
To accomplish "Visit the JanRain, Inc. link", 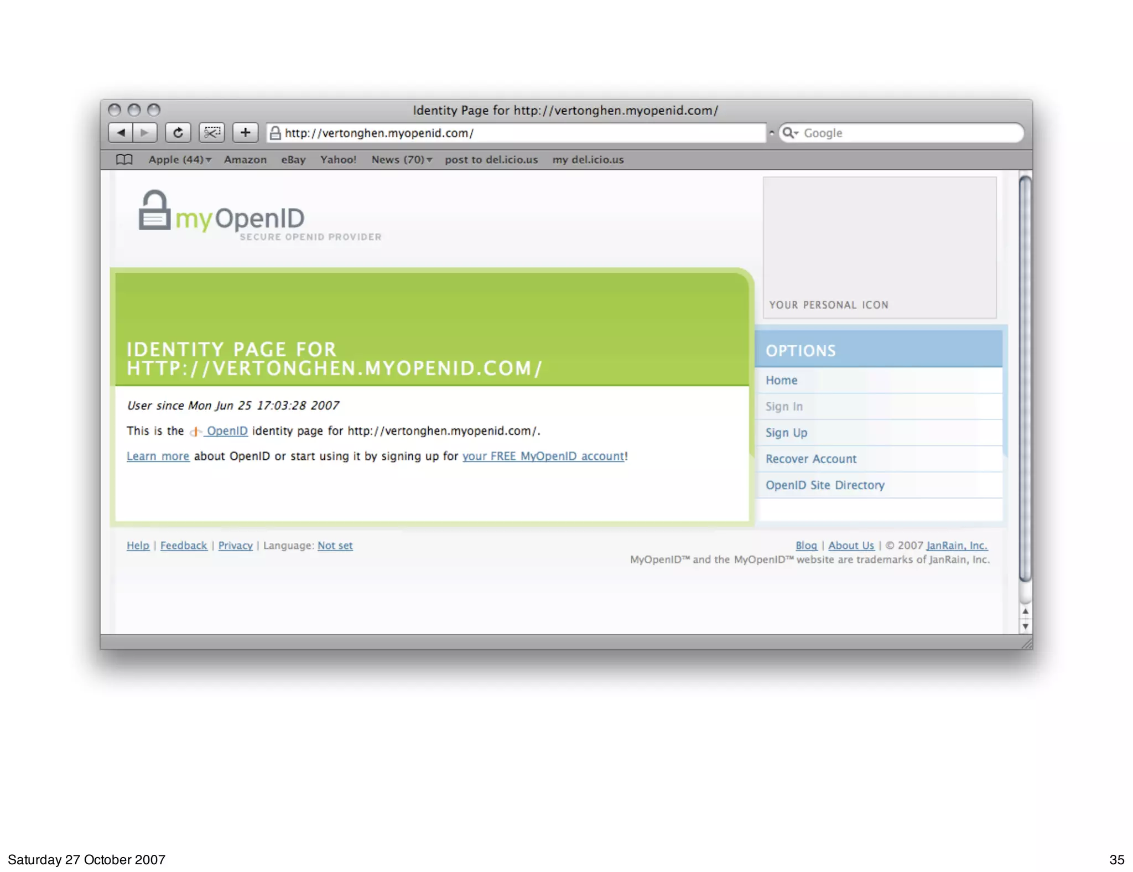I will click(957, 546).
